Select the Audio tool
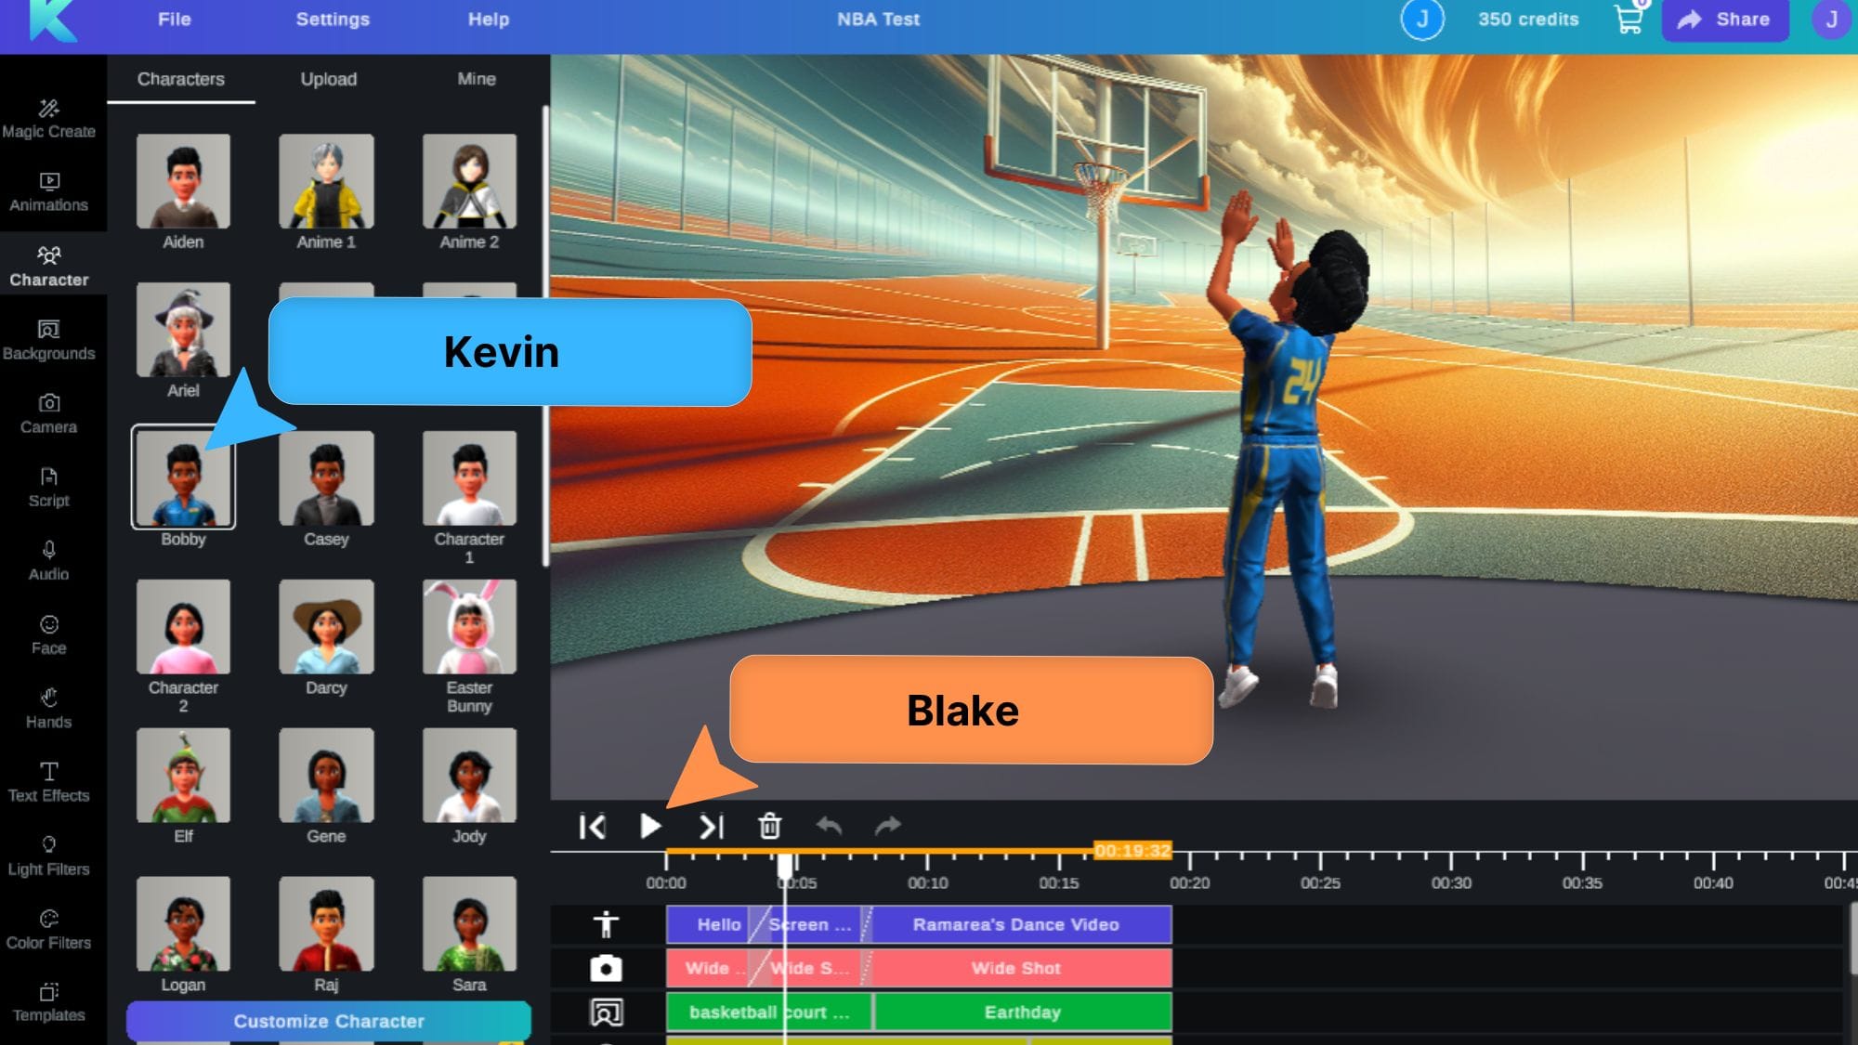1858x1045 pixels. pos(47,561)
